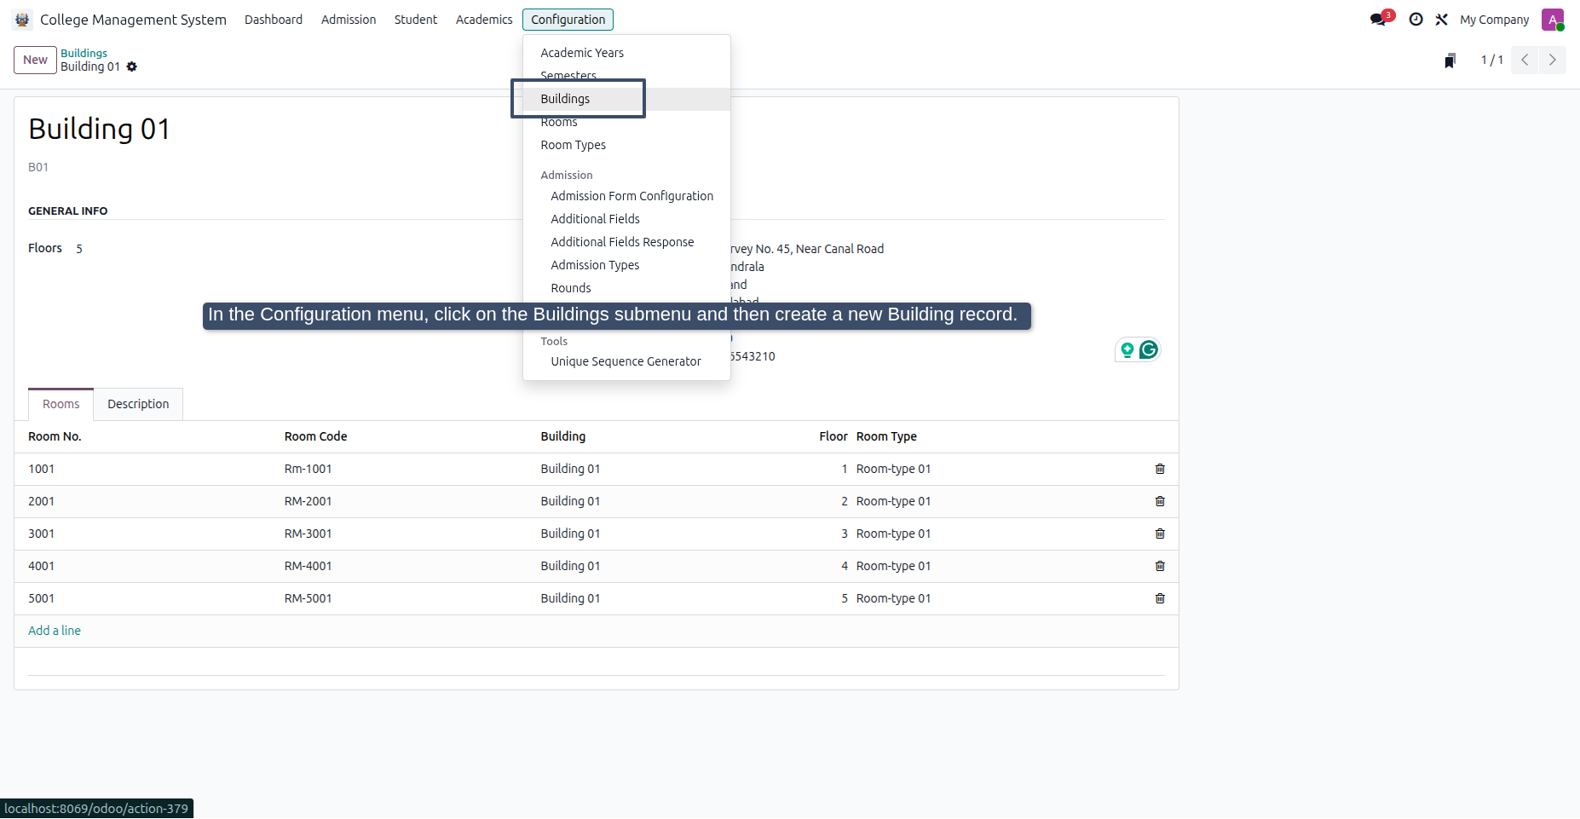
Task: Open the Academics menu
Action: coord(484,20)
